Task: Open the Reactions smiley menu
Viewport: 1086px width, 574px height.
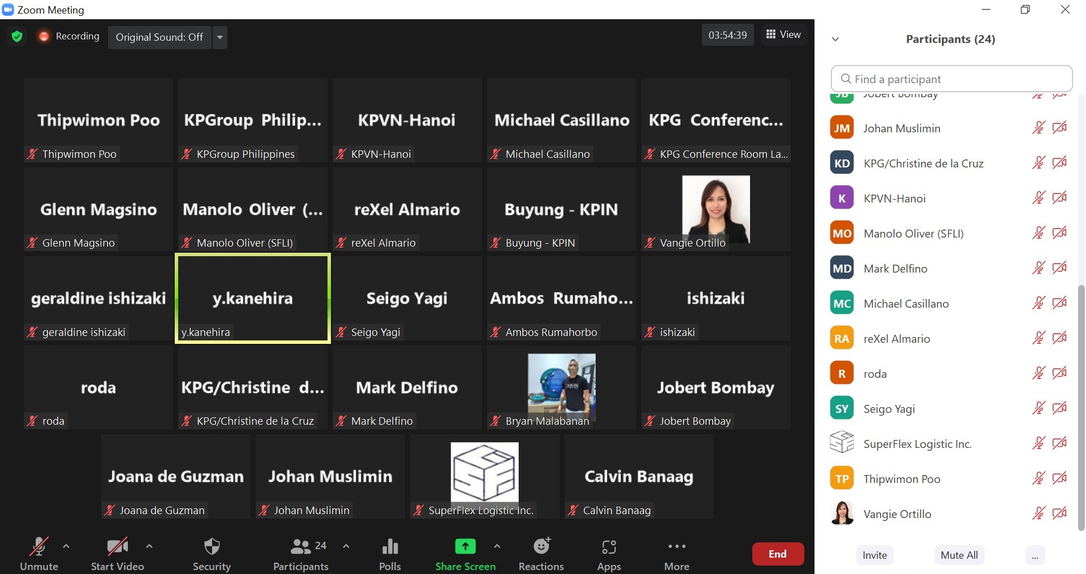Action: click(x=541, y=547)
